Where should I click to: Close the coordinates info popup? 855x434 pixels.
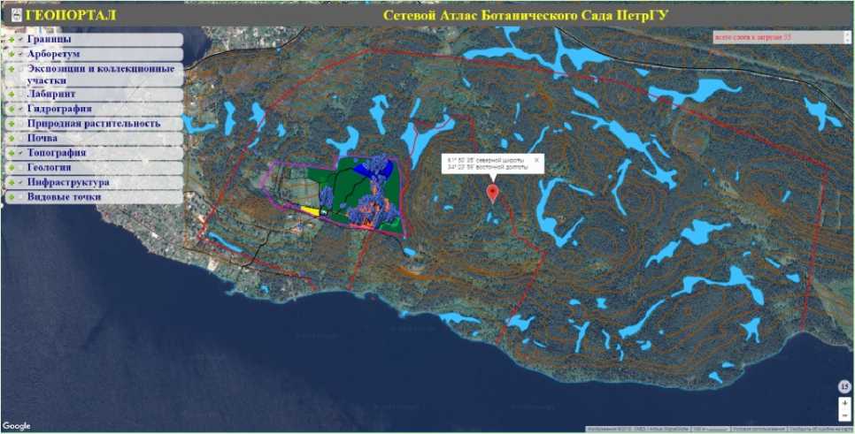(x=536, y=160)
